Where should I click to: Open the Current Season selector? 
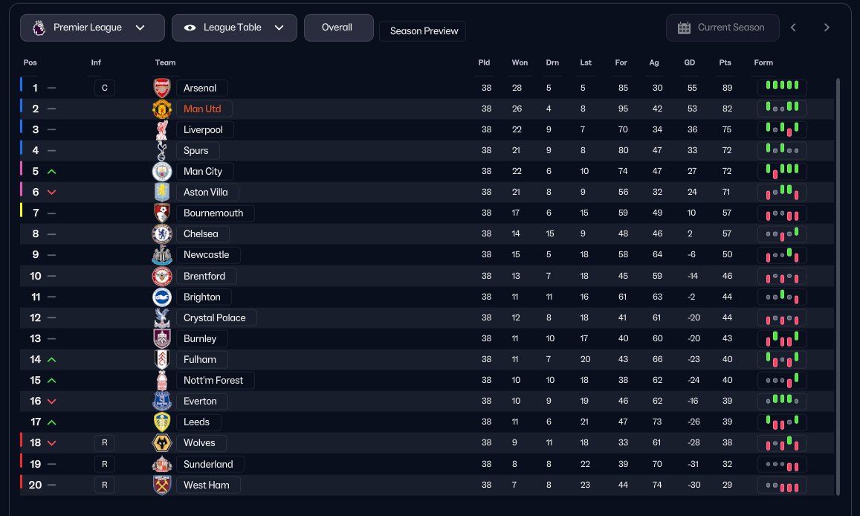point(730,28)
